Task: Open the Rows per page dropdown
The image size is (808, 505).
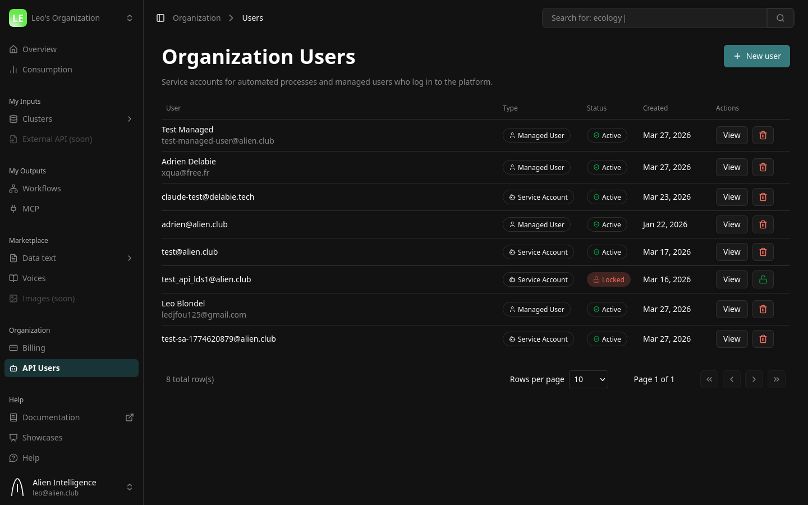Action: coord(588,379)
